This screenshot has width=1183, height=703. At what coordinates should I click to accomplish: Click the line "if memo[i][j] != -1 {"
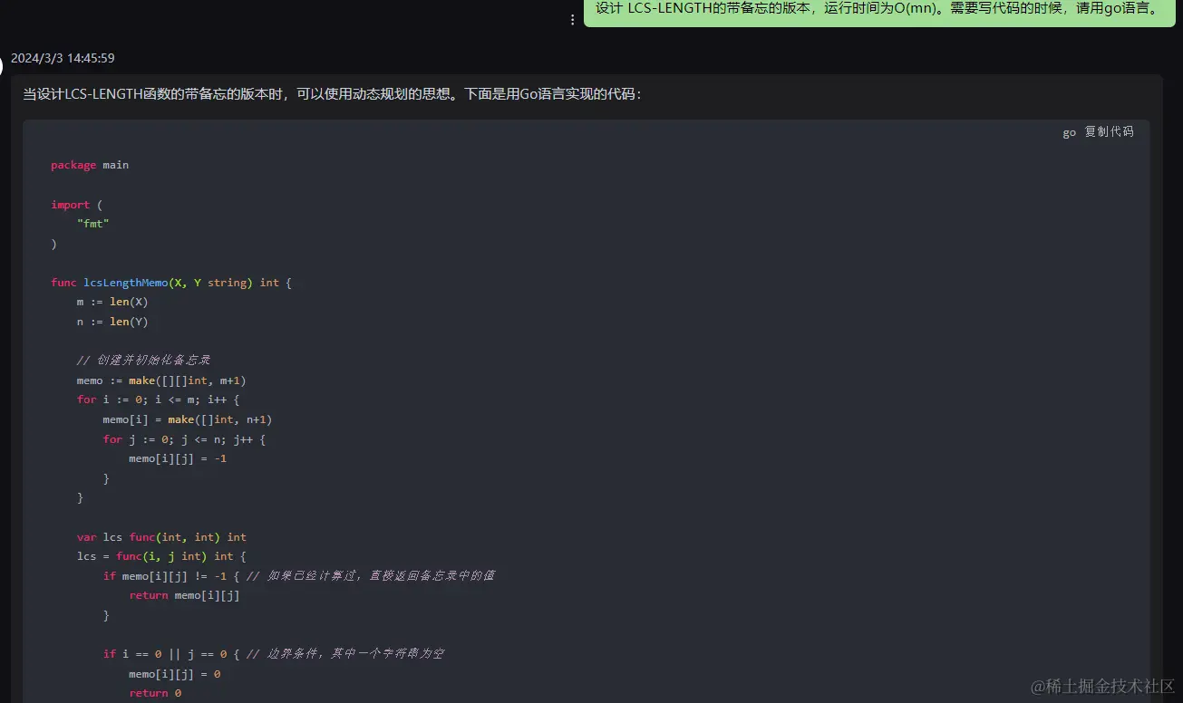[x=171, y=576]
